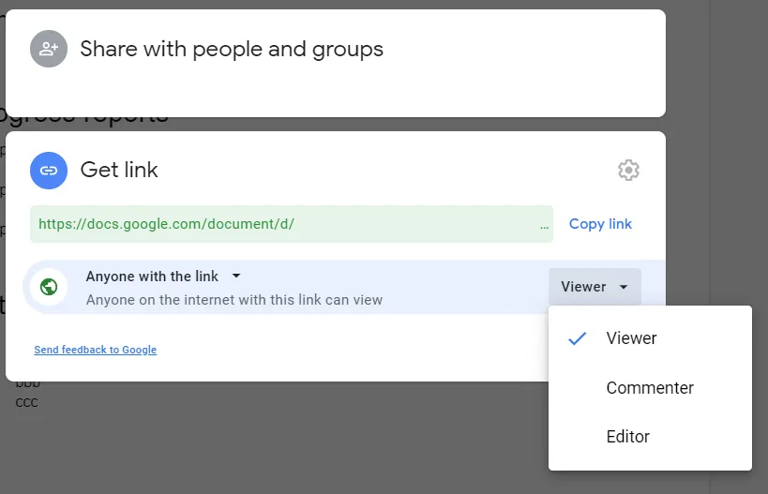Open 'Send feedback to Google' link

pyautogui.click(x=95, y=350)
